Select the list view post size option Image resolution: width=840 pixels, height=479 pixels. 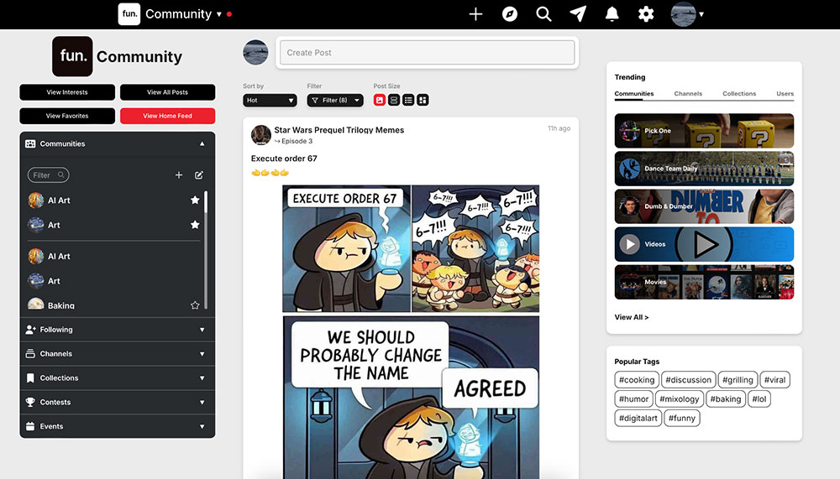click(408, 100)
